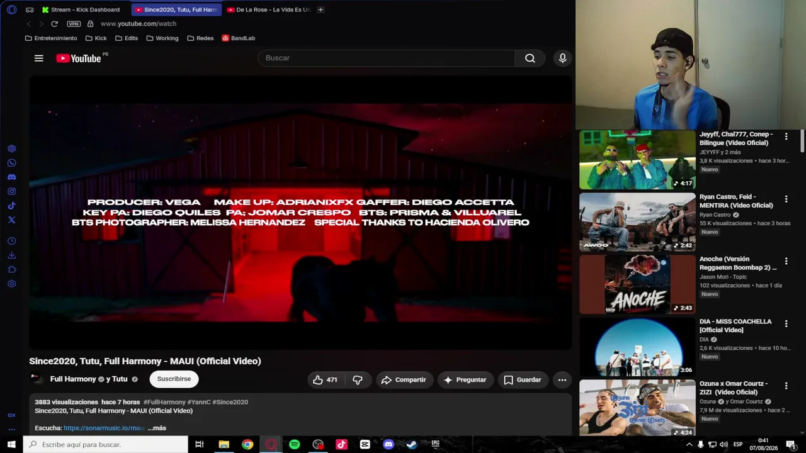
Task: Open options for Ryan Castro MENTIRA video
Action: tap(786, 199)
